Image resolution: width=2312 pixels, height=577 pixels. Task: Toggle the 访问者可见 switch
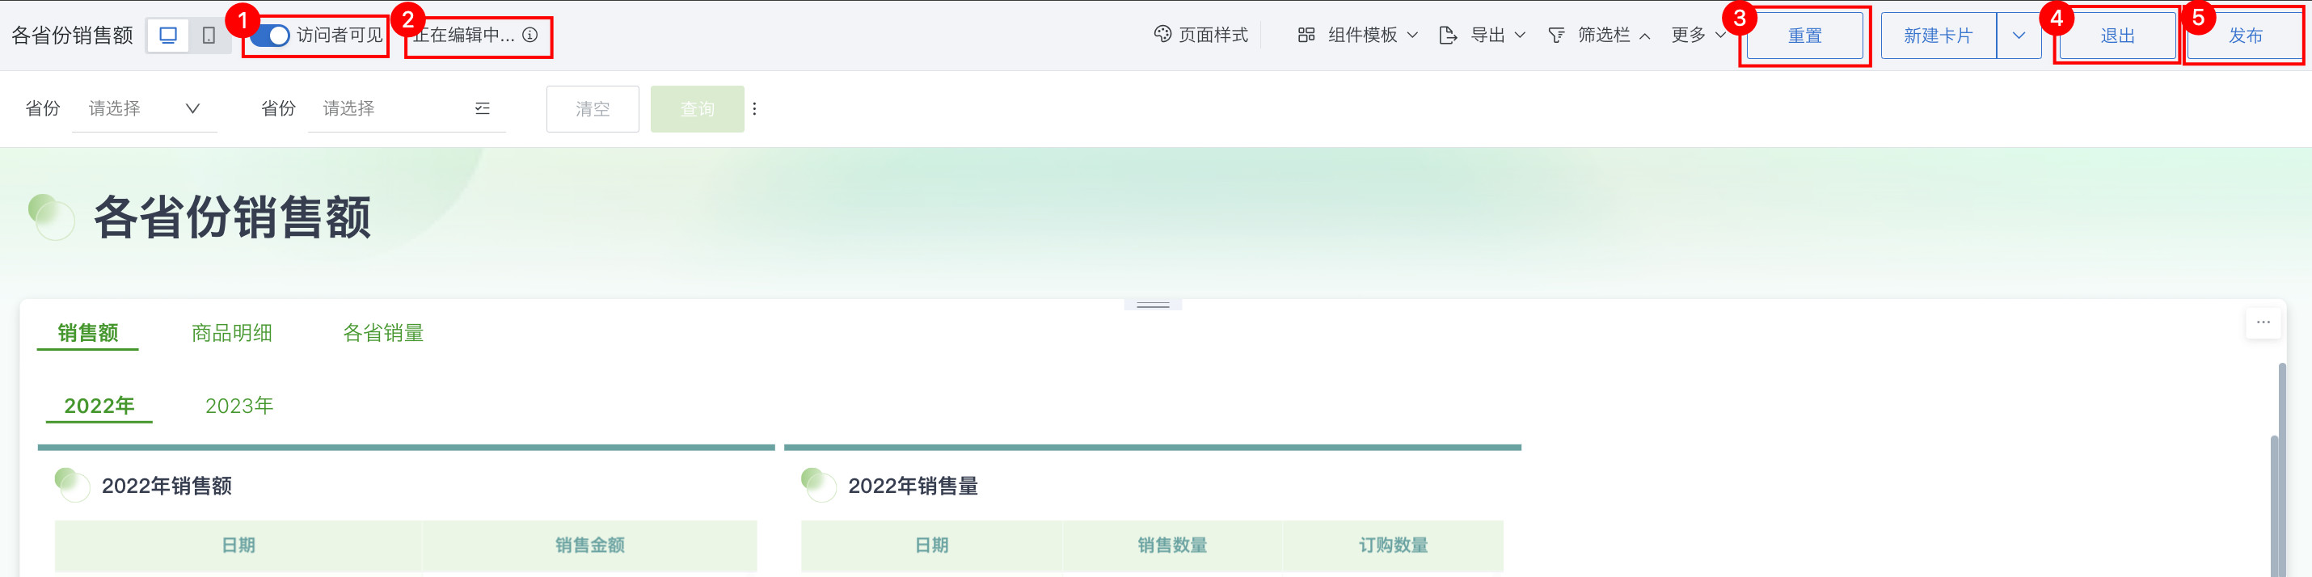click(269, 35)
